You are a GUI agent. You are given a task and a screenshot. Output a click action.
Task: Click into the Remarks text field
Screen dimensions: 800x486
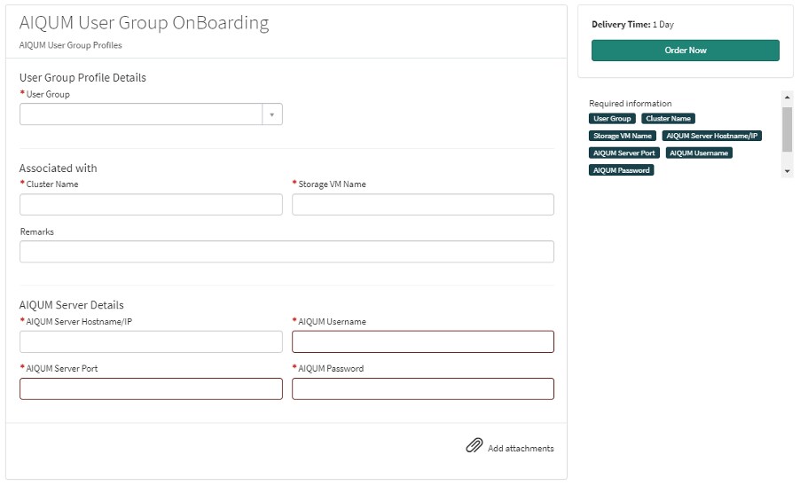point(286,252)
